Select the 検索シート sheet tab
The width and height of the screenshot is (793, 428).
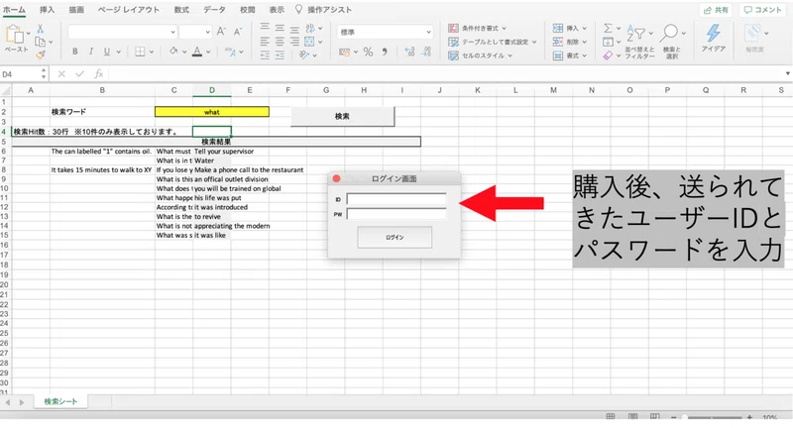(60, 401)
